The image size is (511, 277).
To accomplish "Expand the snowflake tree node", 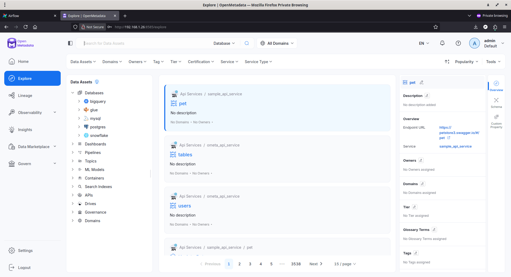I will [x=79, y=136].
